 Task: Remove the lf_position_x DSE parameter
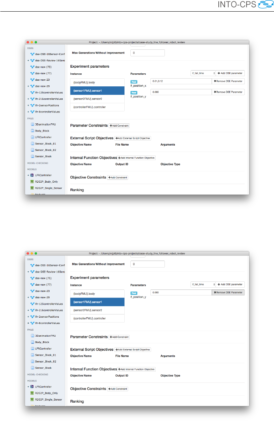tap(228, 81)
